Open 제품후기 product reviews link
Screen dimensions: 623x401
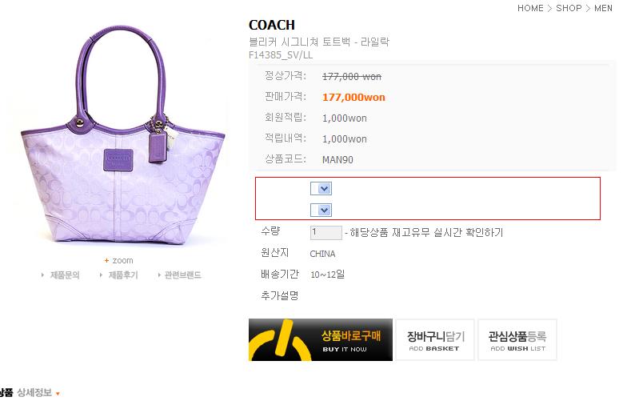pos(123,275)
